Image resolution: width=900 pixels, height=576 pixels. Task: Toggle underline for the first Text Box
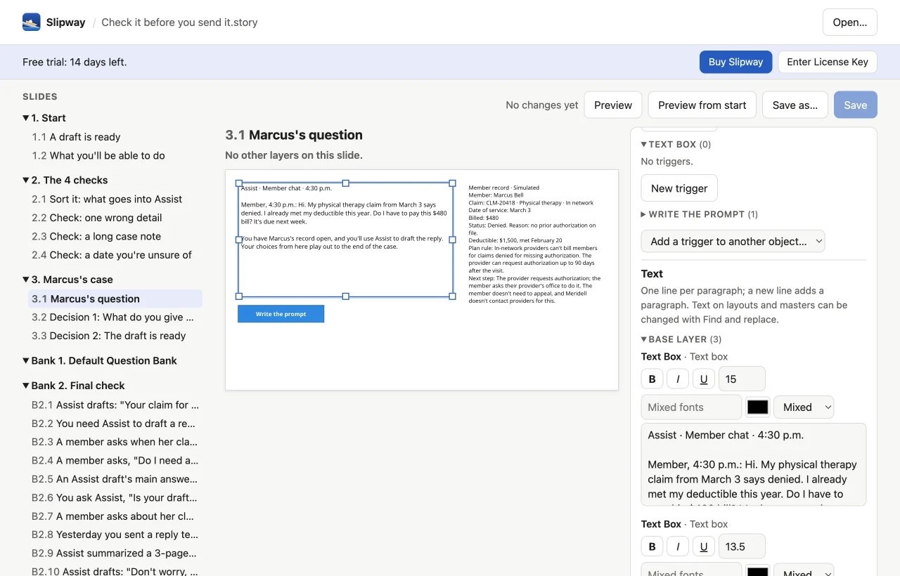(x=704, y=379)
